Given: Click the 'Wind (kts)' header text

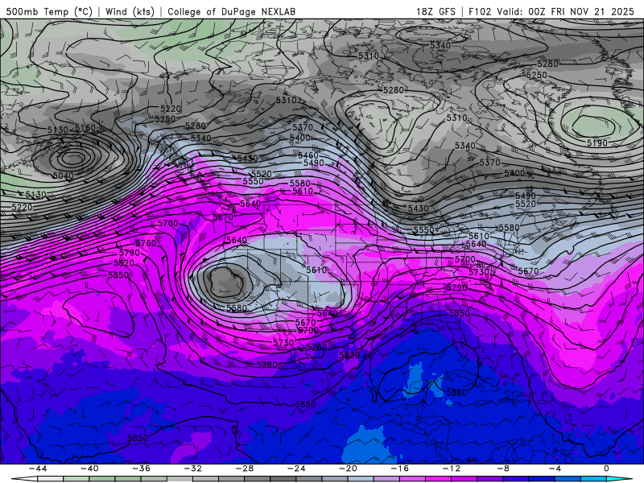Looking at the screenshot, I should pos(130,11).
